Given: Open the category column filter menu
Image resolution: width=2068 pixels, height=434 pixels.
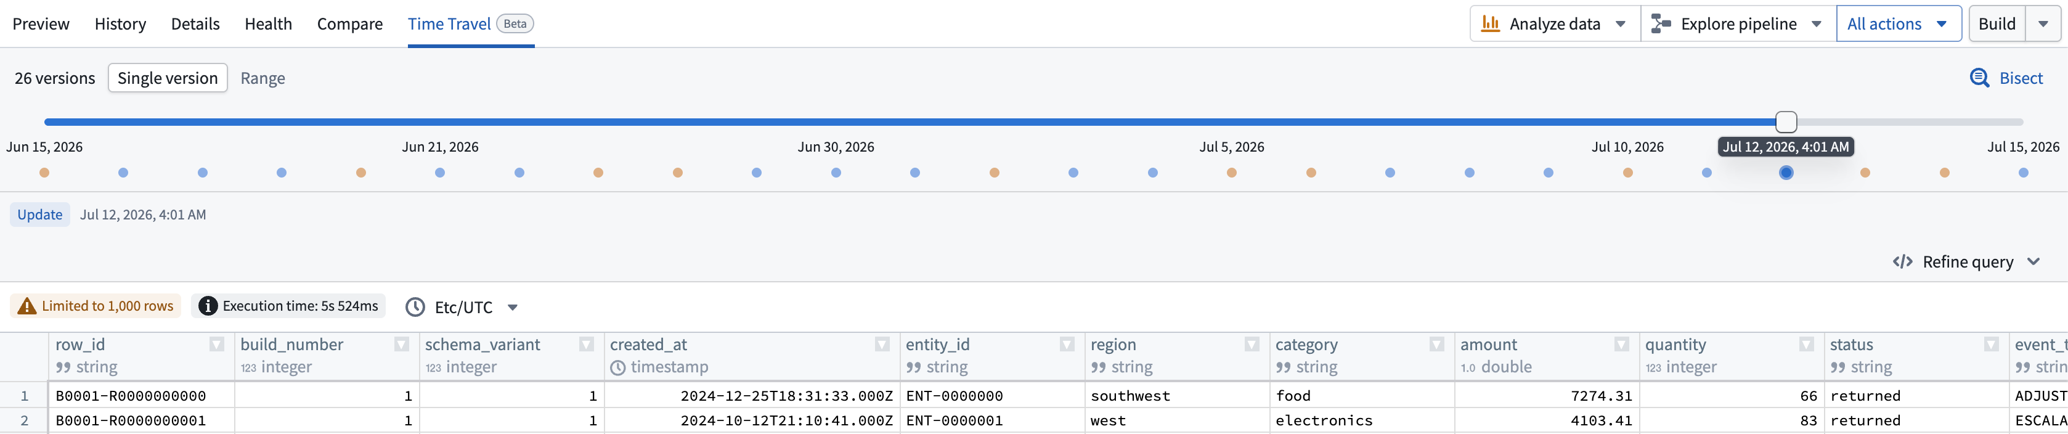Looking at the screenshot, I should tap(1436, 344).
